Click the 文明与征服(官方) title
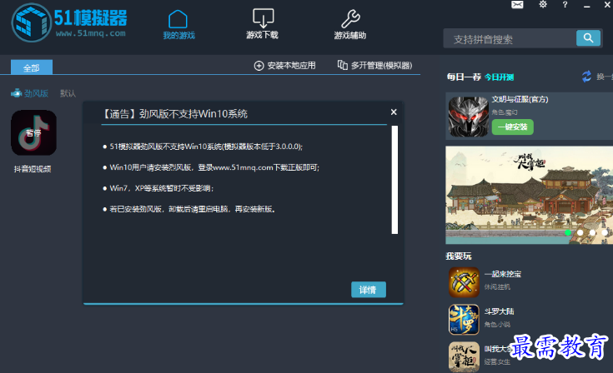 (520, 99)
